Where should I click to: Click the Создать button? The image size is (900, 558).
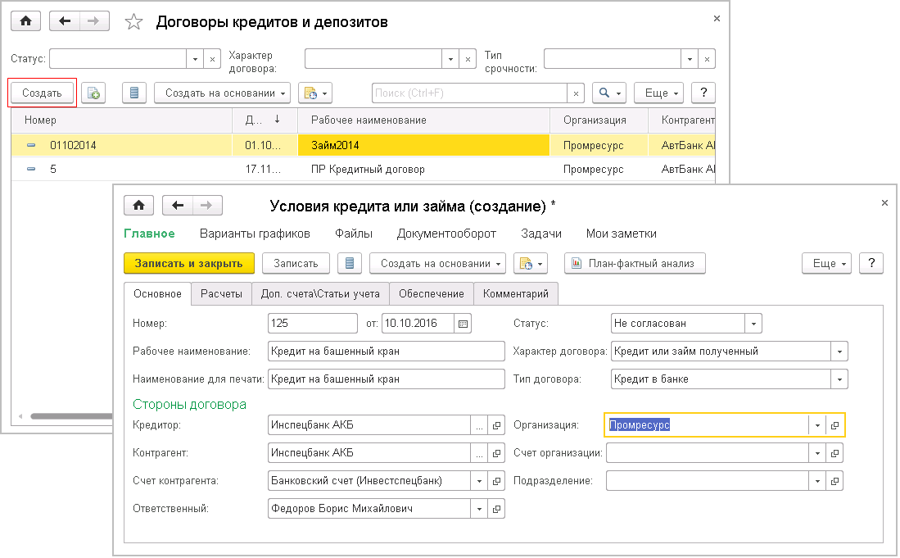42,93
